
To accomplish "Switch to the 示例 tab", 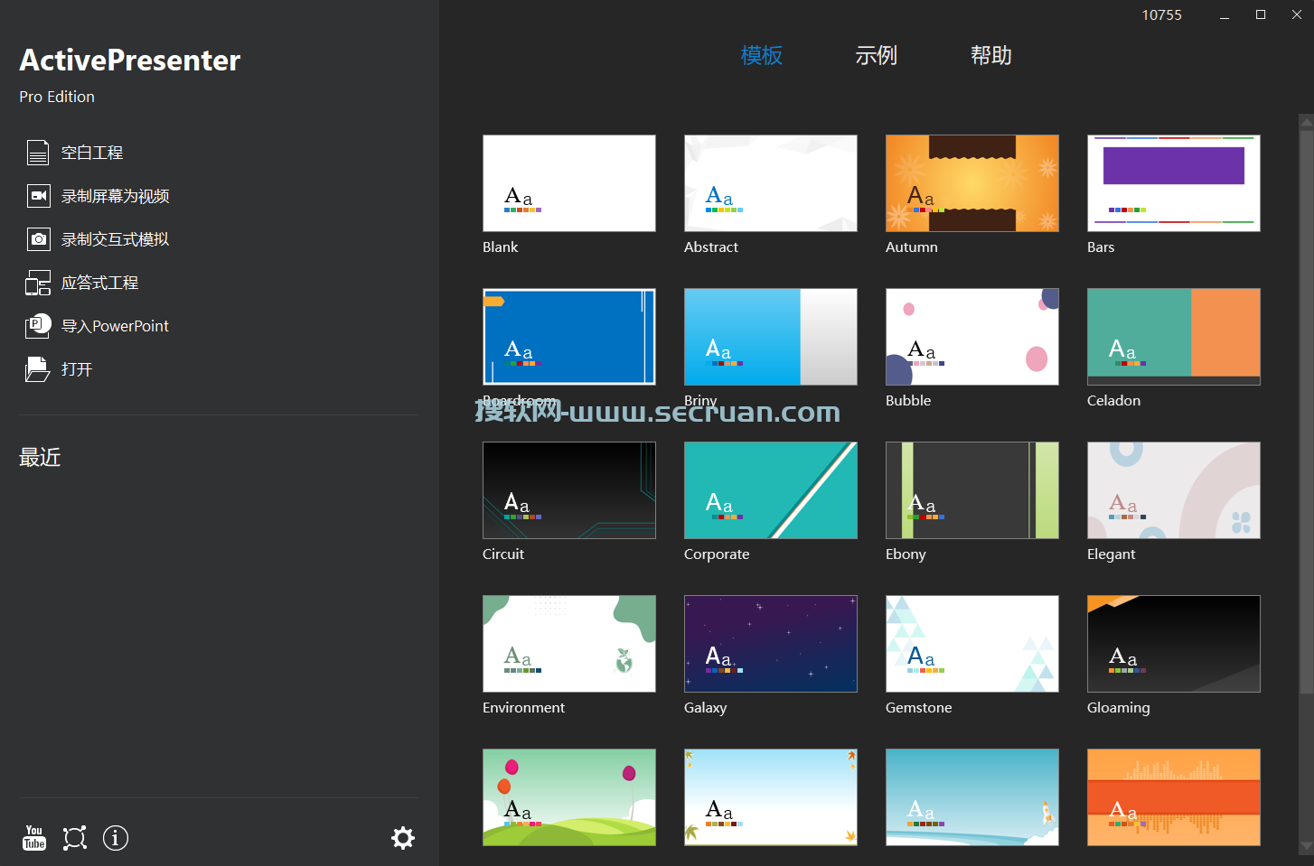I will (877, 56).
